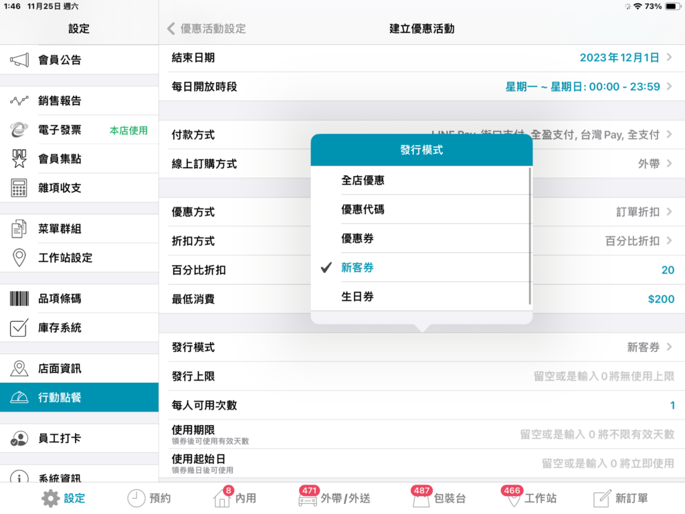The width and height of the screenshot is (685, 514).
Task: Click the calculator icon for 雜項收支
Action: coord(19,188)
